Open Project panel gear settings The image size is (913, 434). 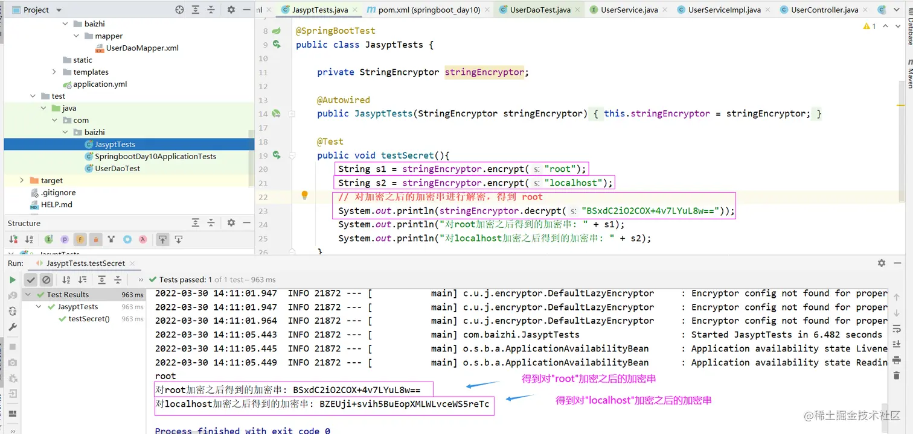pyautogui.click(x=231, y=10)
